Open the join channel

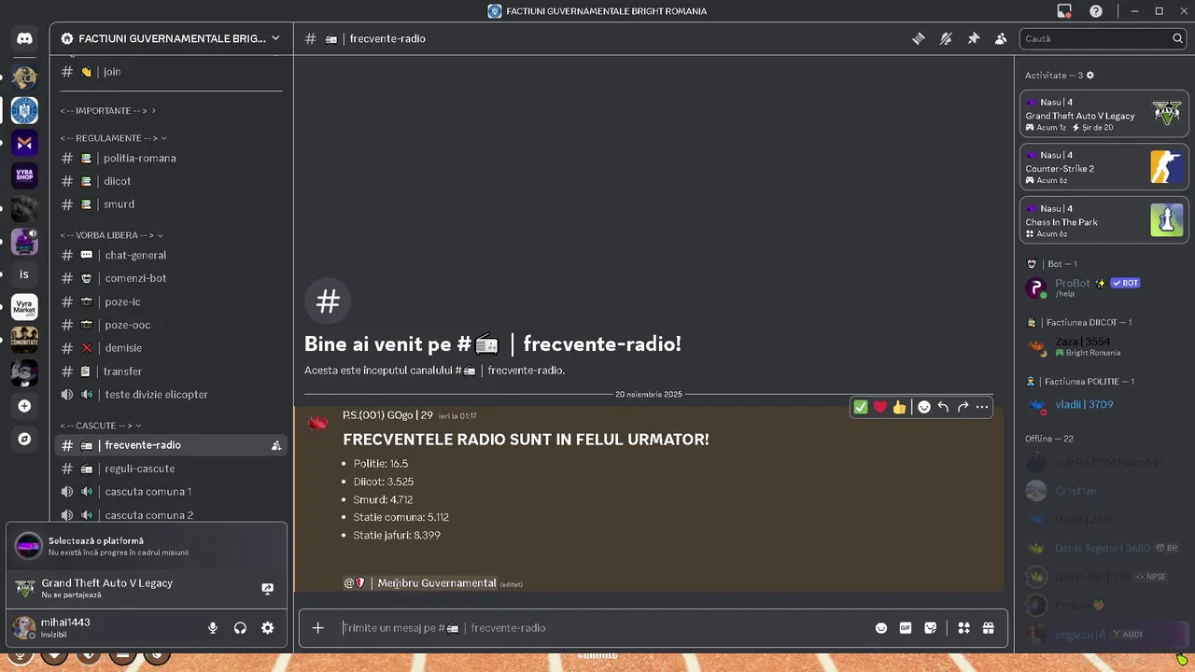click(x=171, y=72)
